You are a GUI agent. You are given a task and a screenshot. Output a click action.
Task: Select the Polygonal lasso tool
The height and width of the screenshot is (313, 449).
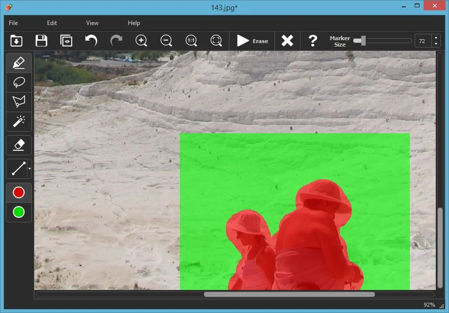[x=19, y=101]
